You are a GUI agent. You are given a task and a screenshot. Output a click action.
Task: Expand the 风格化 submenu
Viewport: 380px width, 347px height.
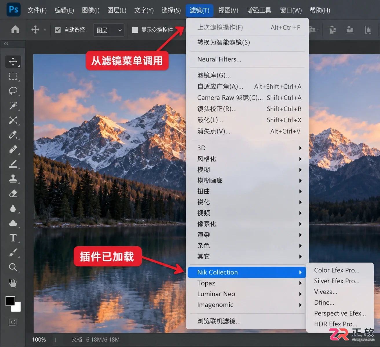coord(247,159)
